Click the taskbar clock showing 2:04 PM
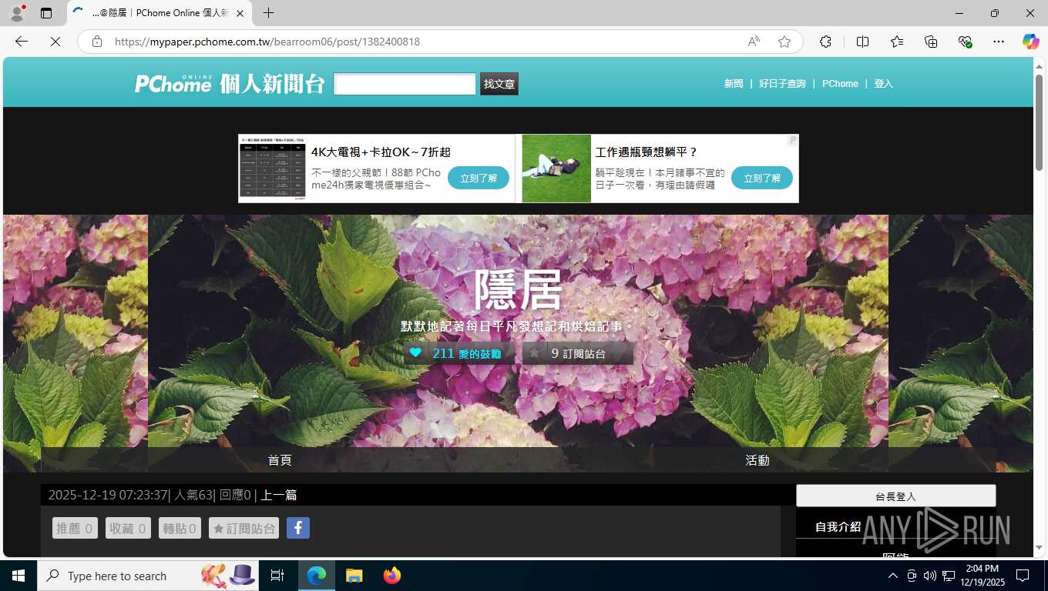 pos(982,576)
